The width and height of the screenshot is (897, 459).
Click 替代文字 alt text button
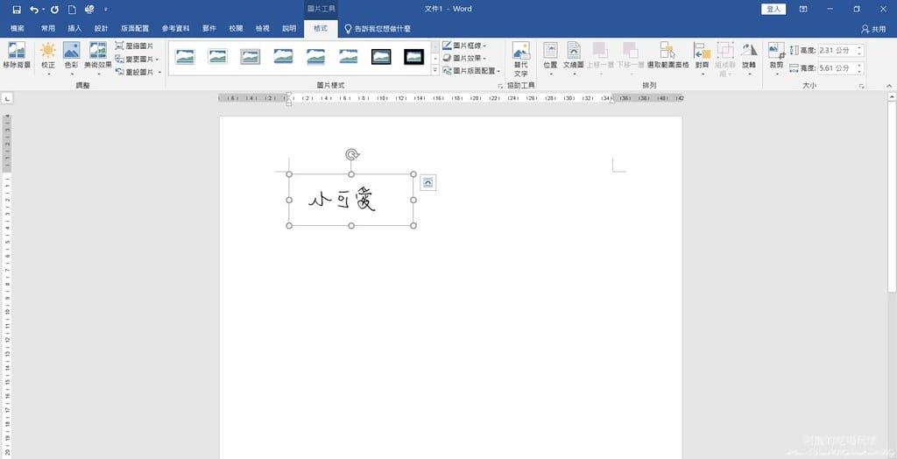[520, 60]
